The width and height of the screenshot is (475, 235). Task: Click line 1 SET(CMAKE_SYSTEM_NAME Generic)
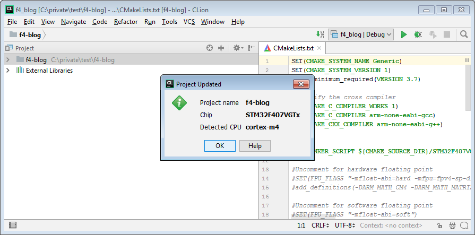coord(347,61)
